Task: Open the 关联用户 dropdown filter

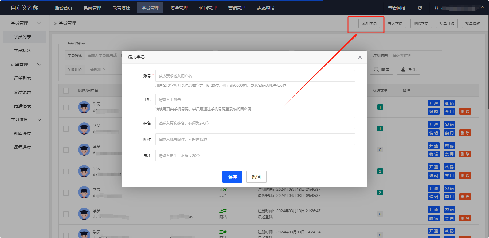Action: point(101,70)
